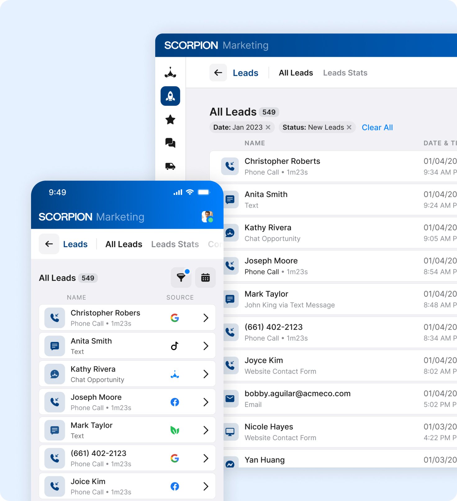Open Yan Huang lead
This screenshot has width=457, height=501.
coord(340,459)
